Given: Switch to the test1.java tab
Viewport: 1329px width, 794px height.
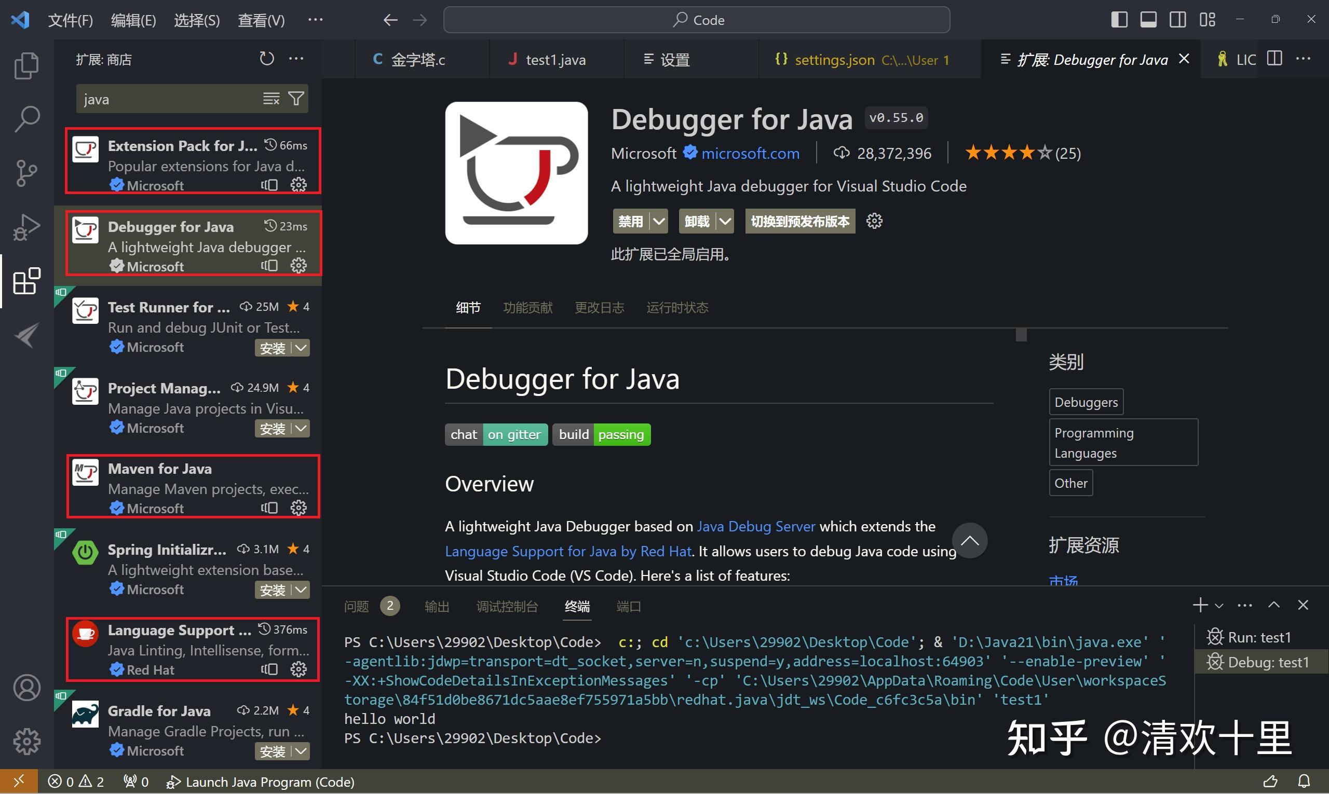Looking at the screenshot, I should coord(555,59).
